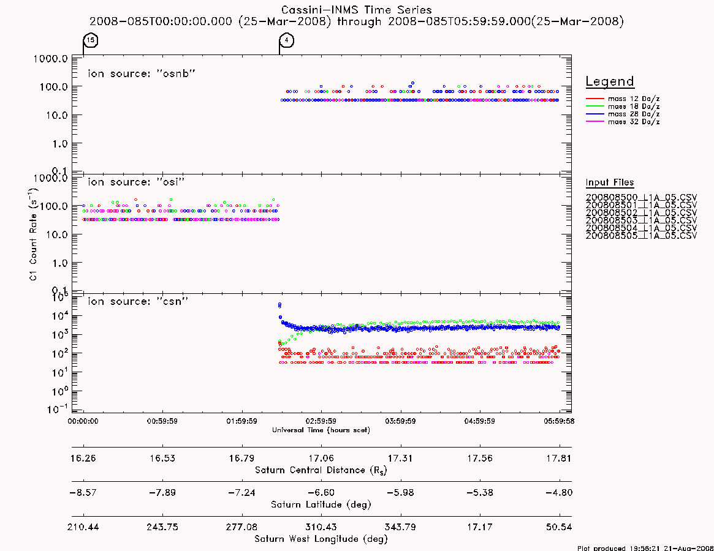
Task: Click input file 200808501_L1A_05.CSV
Action: [641, 205]
